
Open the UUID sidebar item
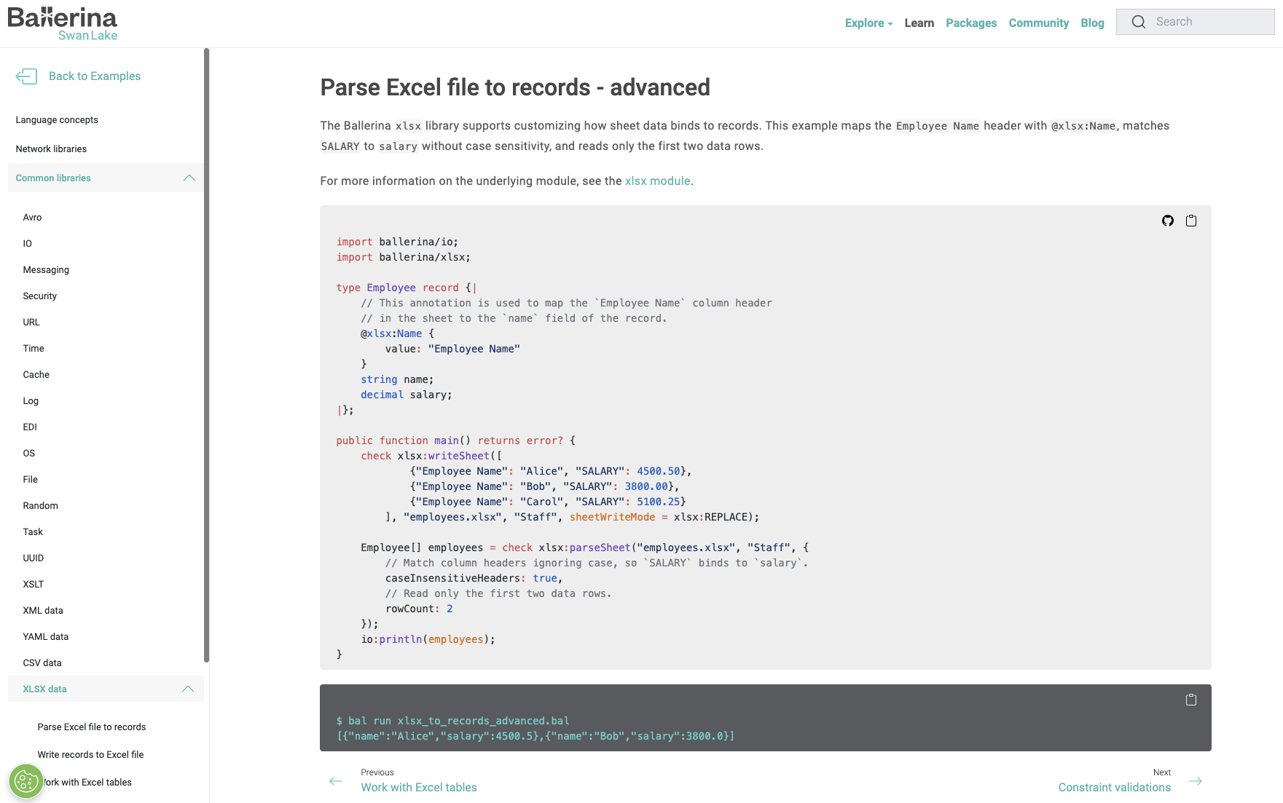tap(34, 558)
